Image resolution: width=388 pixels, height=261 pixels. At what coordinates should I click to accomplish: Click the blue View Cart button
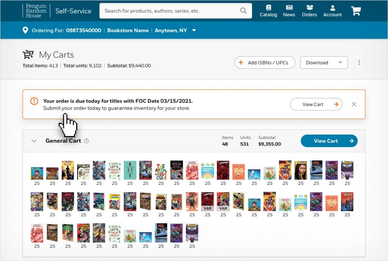point(329,141)
